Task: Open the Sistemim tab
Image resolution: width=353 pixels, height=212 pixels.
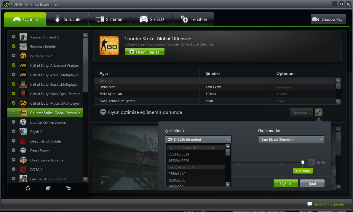Action: coord(109,19)
